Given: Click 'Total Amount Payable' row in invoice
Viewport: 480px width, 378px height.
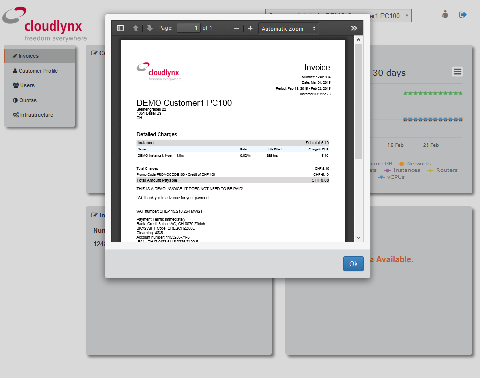Looking at the screenshot, I should tap(233, 180).
